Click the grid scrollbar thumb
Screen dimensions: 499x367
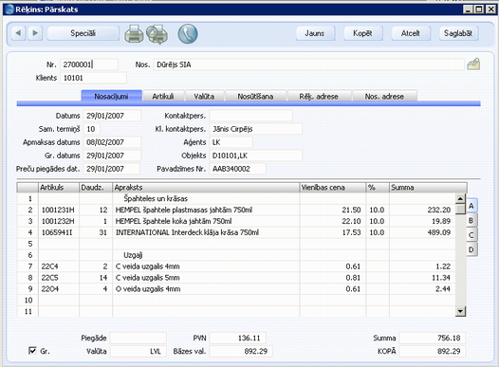[460, 210]
